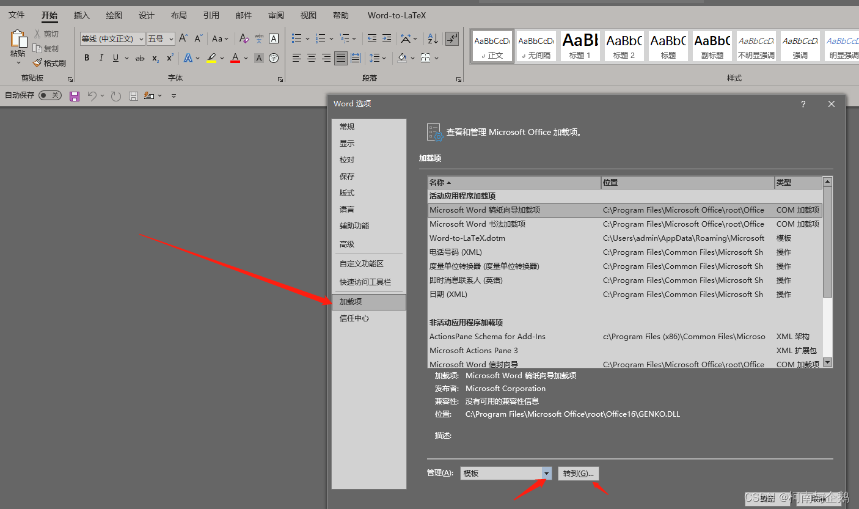The image size is (859, 509).
Task: Click the Decrease Font Size icon
Action: coord(197,38)
